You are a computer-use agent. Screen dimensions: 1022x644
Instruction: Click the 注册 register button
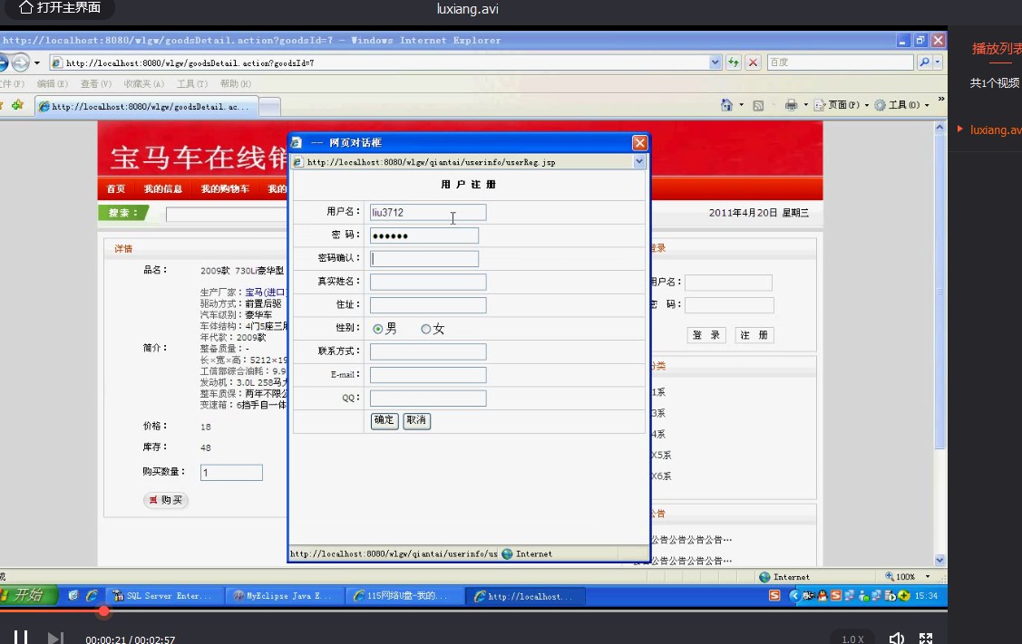pos(754,335)
